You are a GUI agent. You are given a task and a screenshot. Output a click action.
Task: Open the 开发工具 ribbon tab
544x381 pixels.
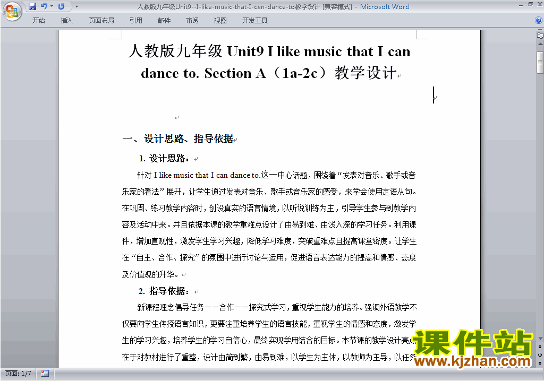255,21
